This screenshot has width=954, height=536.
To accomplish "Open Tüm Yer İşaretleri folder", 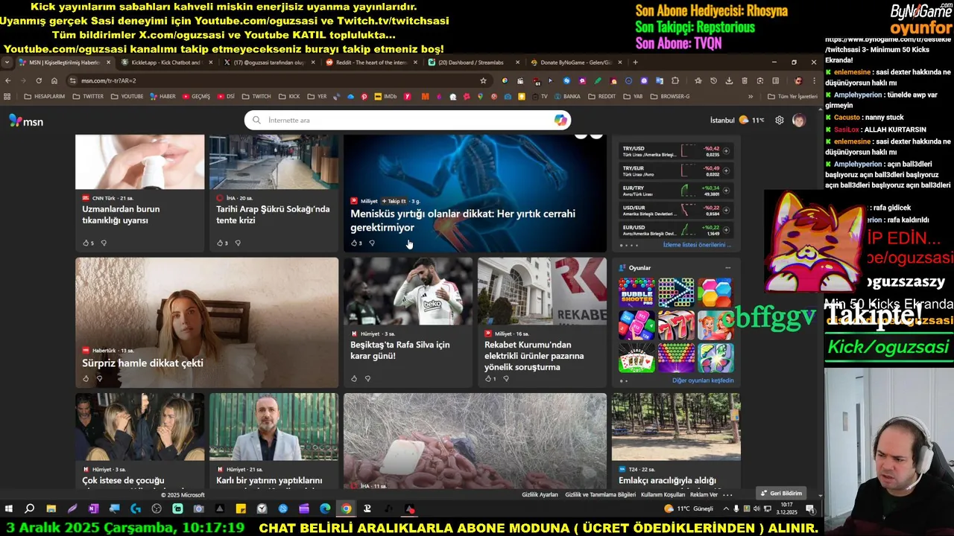I will point(793,96).
